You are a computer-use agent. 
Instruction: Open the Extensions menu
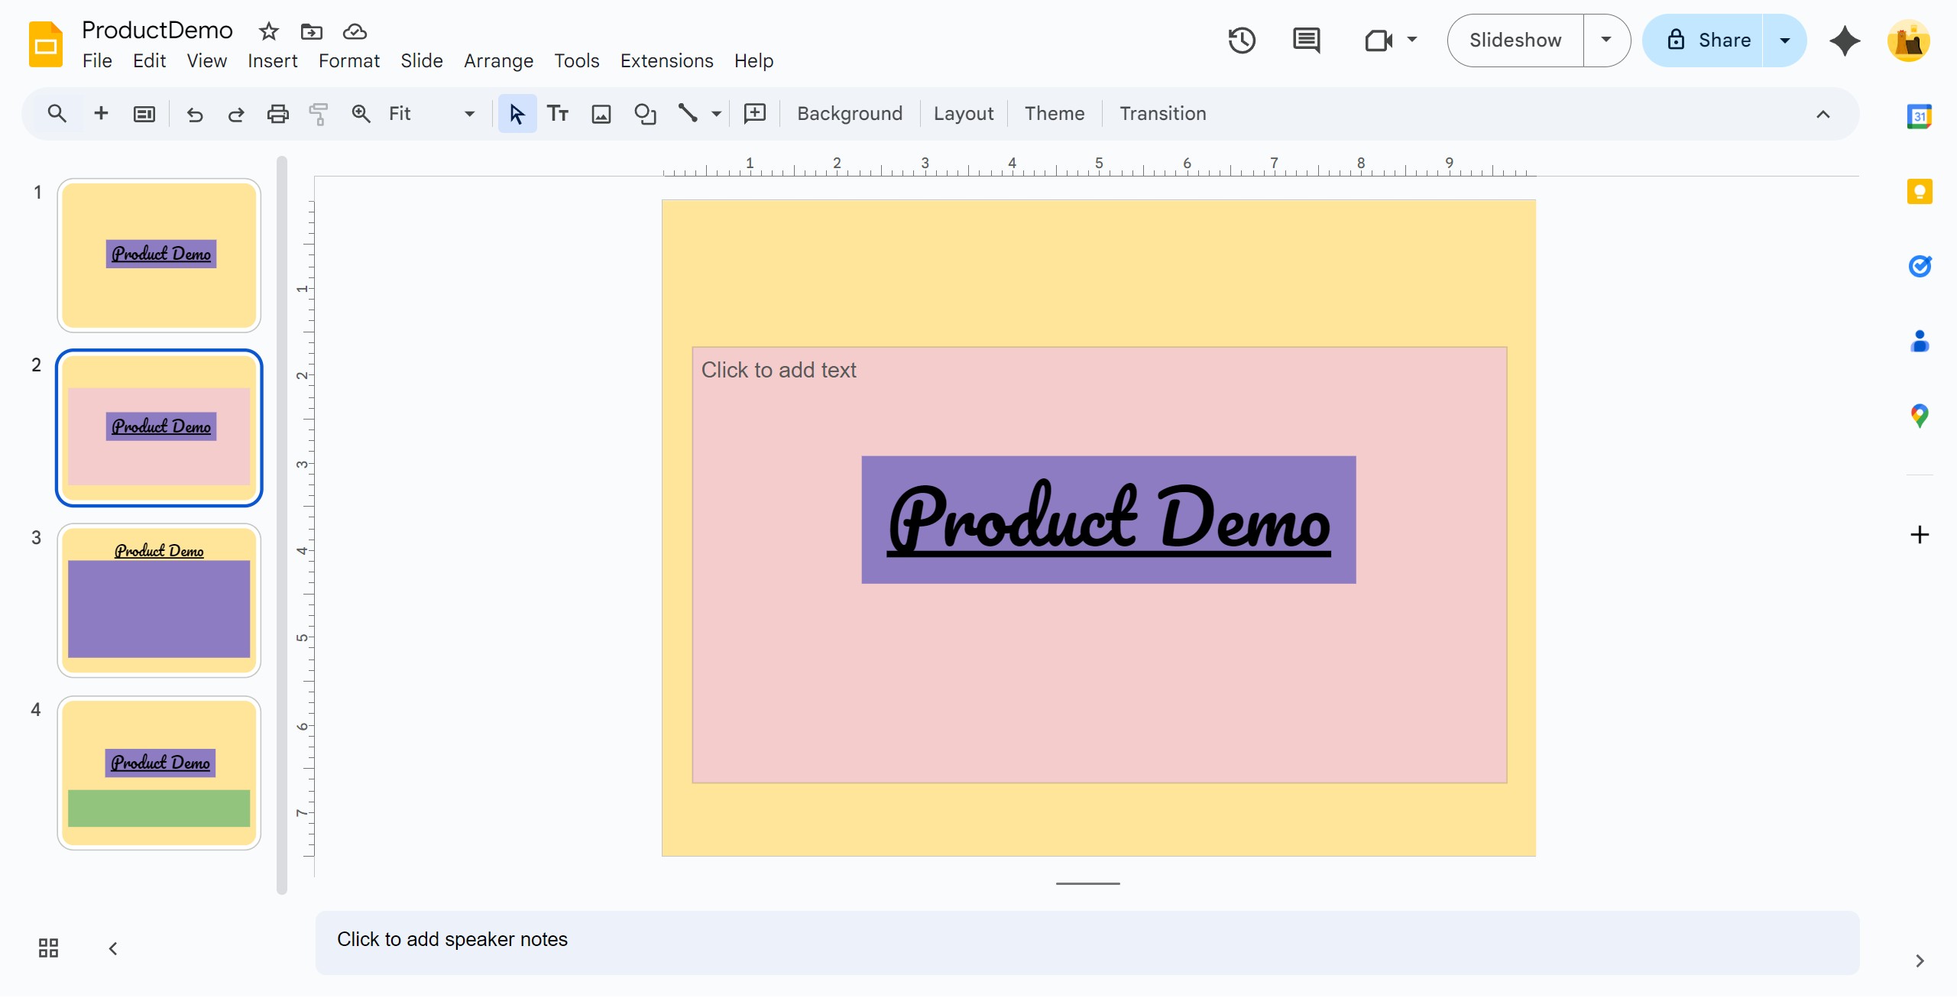pos(666,60)
